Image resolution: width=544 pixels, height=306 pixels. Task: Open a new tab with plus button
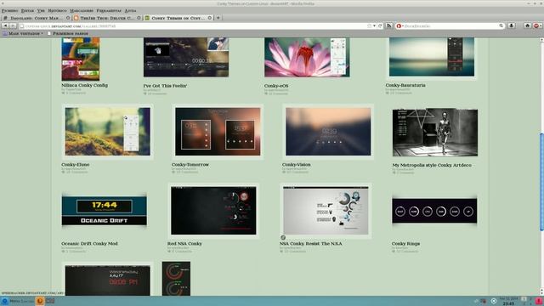pos(218,18)
